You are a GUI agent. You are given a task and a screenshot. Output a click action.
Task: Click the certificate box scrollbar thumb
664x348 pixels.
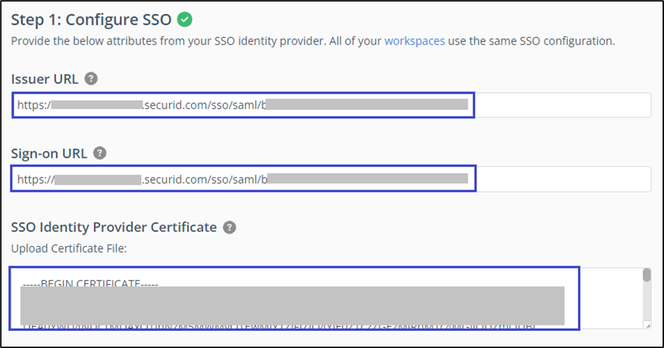pyautogui.click(x=647, y=275)
